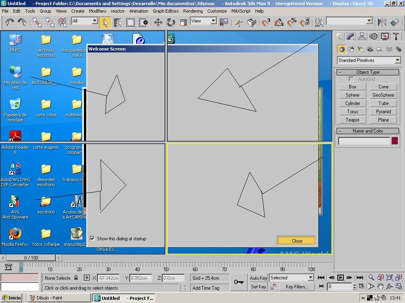Click the GeoSphere button
The image size is (405, 303).
[383, 95]
